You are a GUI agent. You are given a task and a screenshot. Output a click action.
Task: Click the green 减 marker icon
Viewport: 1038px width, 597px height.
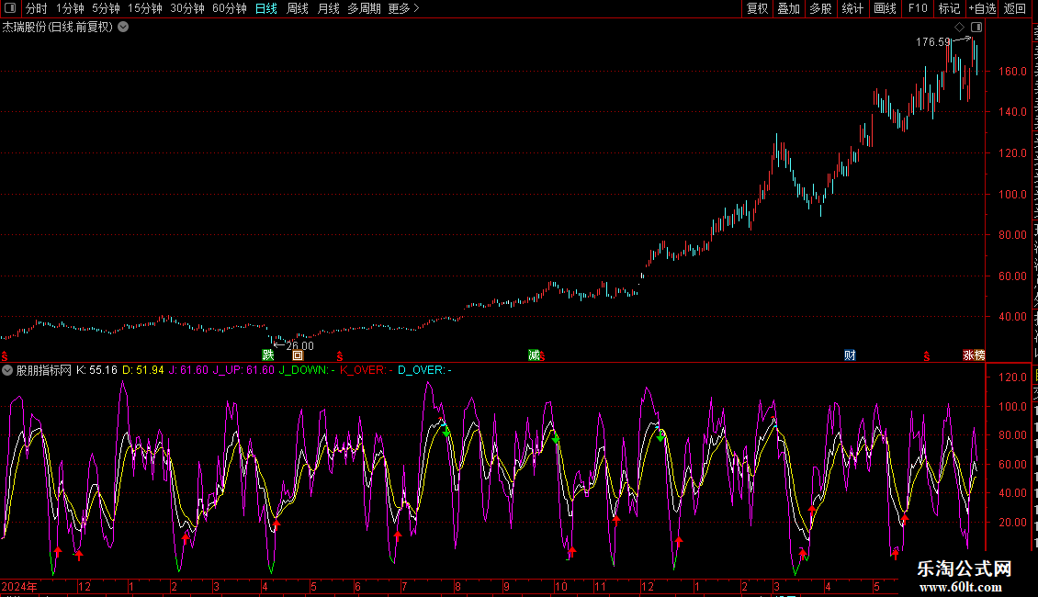pyautogui.click(x=534, y=355)
